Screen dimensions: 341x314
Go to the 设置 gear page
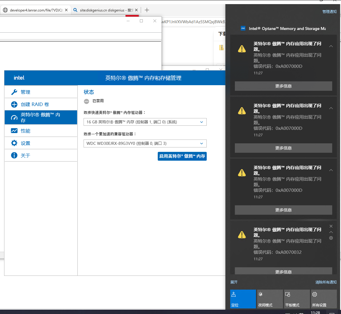point(41,143)
